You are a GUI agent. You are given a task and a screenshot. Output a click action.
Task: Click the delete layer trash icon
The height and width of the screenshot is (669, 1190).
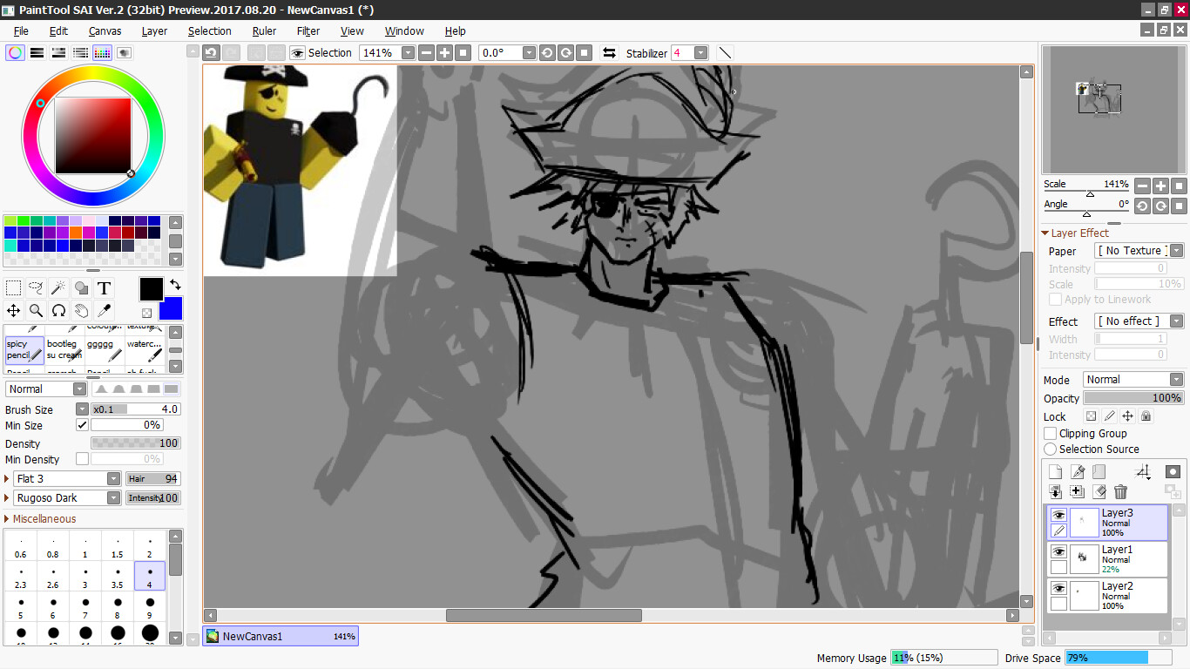[1120, 492]
